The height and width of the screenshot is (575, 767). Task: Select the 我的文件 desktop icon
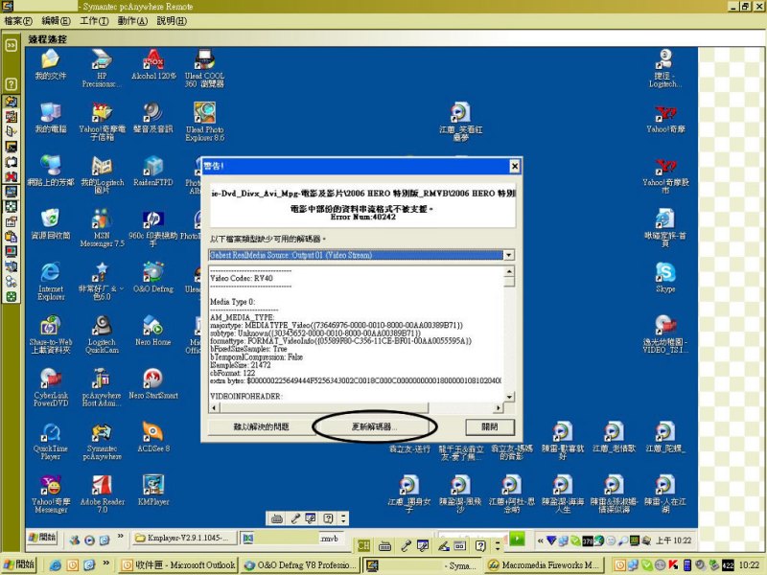click(51, 64)
